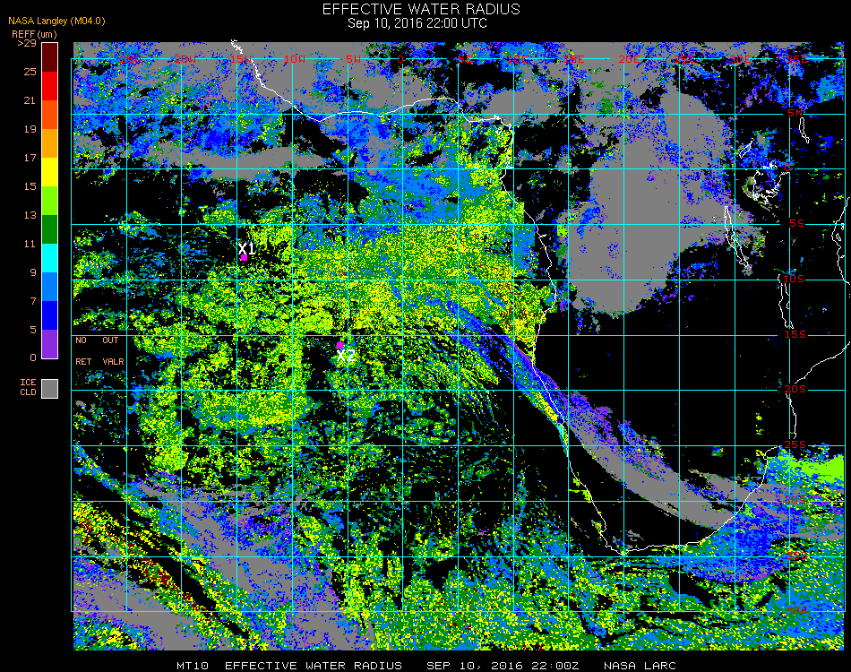This screenshot has height=672, width=851.
Task: Click the '40S' latitude label
Action: [796, 610]
